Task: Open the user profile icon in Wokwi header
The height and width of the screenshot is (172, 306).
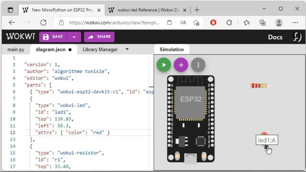Action: [x=297, y=37]
